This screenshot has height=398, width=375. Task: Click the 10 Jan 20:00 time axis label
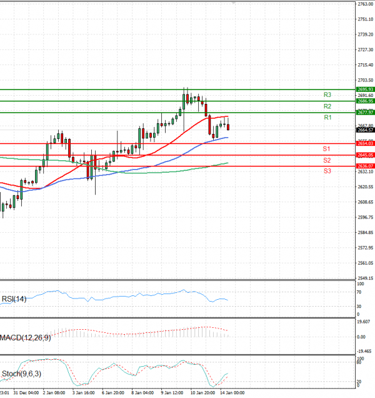(201, 393)
